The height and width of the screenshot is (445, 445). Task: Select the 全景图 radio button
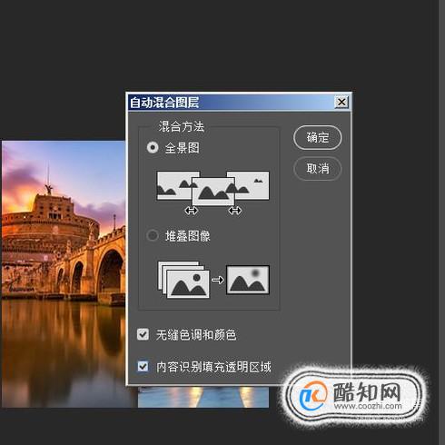(x=153, y=148)
